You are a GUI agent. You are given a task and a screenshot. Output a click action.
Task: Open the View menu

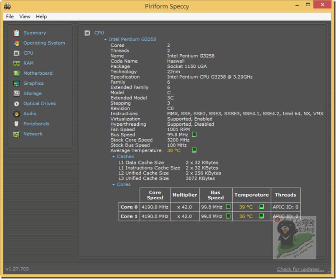25,16
